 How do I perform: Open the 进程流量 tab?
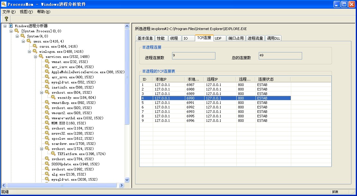[x=255, y=38]
